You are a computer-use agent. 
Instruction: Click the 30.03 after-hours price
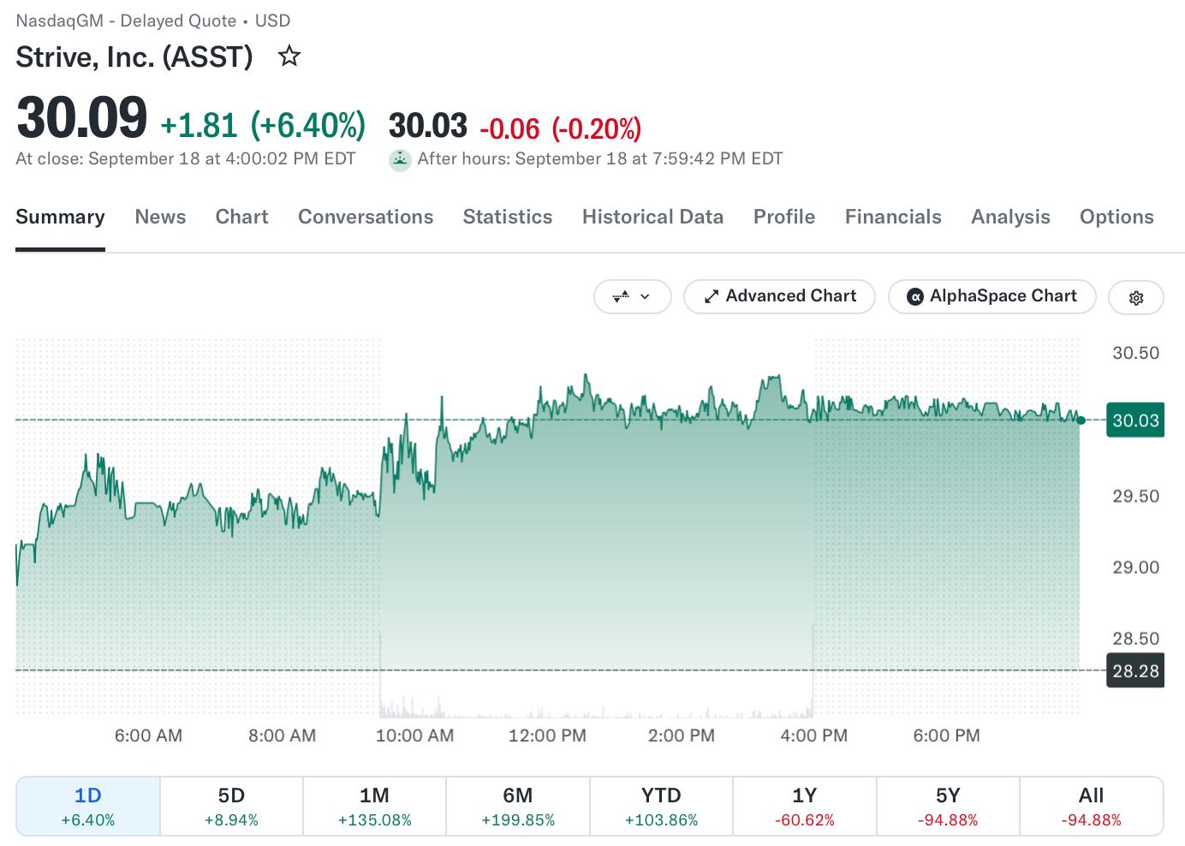(428, 126)
